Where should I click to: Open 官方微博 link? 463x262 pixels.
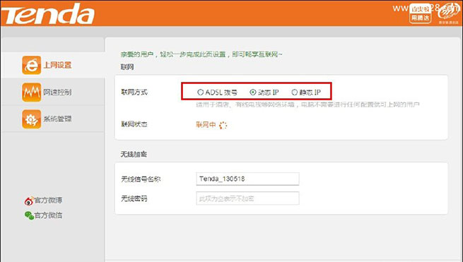point(48,201)
